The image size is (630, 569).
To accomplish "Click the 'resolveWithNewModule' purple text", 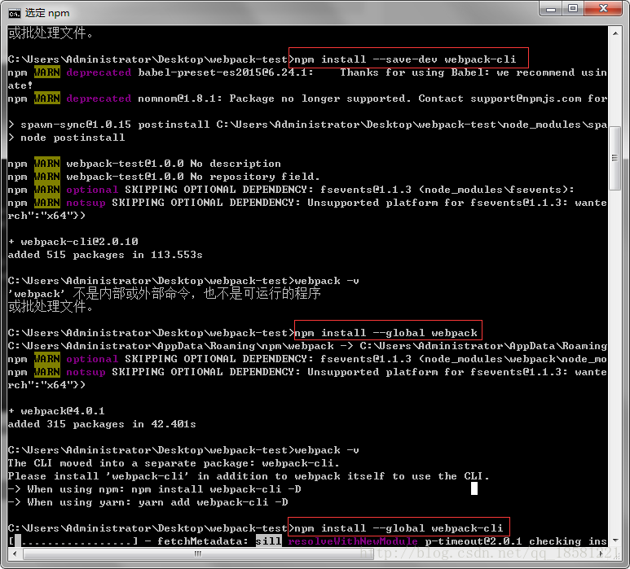I will click(353, 541).
